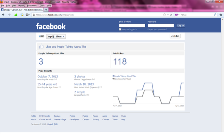The image size is (224, 140).
Task: Click October 7, 2012 insight
Action: [x=48, y=76]
